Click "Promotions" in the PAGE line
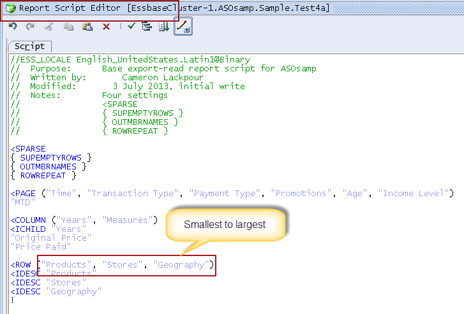 click(x=301, y=194)
